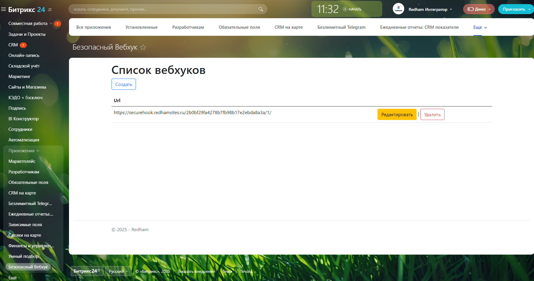Start workday with the НАЧАТЬ play button

[352, 9]
